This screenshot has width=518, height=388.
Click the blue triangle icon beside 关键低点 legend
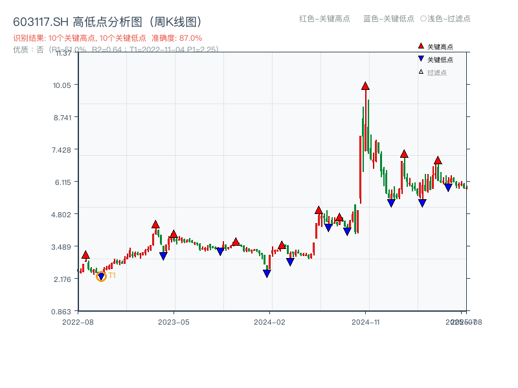click(x=421, y=59)
